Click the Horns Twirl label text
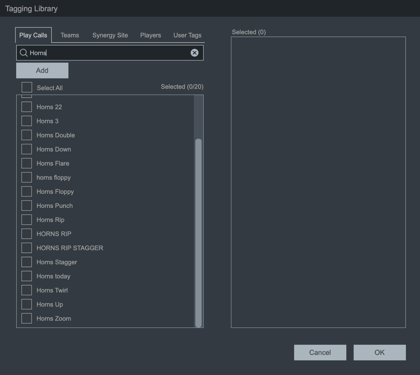This screenshot has width=420, height=375. pos(52,290)
